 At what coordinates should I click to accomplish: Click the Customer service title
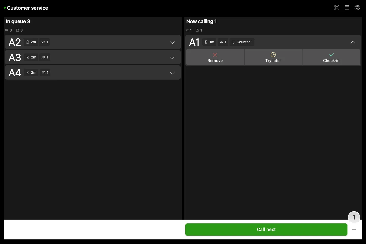coord(27,8)
